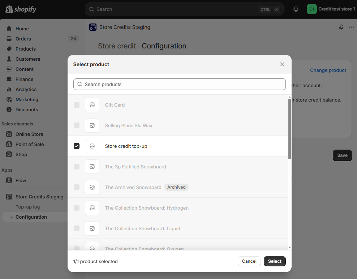Click the 1/1 product selected text

tap(95, 261)
